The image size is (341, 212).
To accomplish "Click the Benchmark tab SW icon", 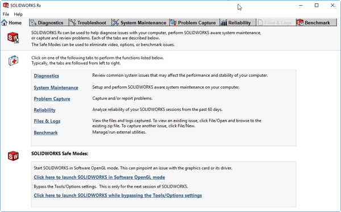I will coord(300,22).
